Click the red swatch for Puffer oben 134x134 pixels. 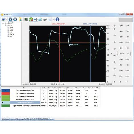click(x=6, y=94)
